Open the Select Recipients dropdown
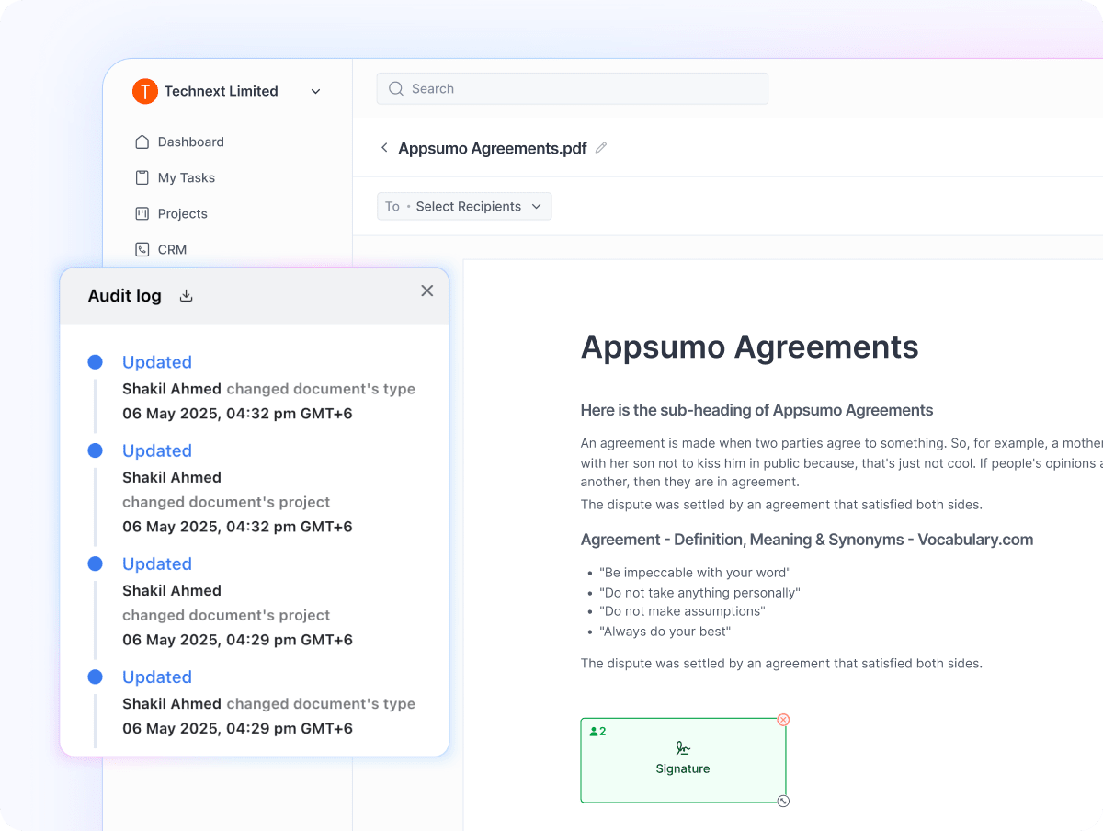 (464, 207)
